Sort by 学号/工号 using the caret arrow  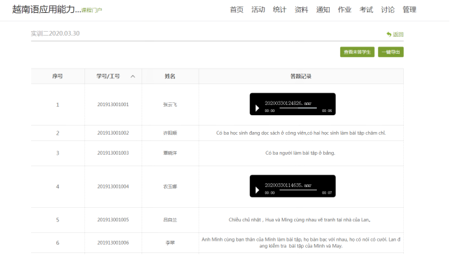click(133, 76)
